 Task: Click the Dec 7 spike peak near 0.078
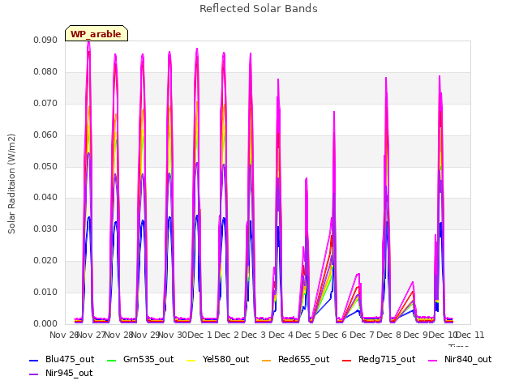point(386,78)
